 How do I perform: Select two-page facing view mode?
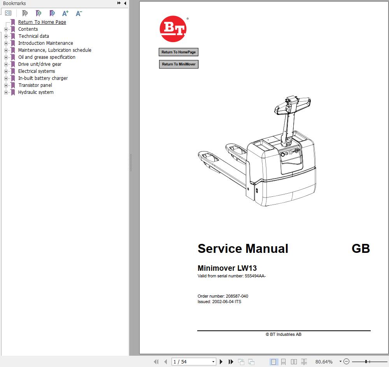coord(294,362)
